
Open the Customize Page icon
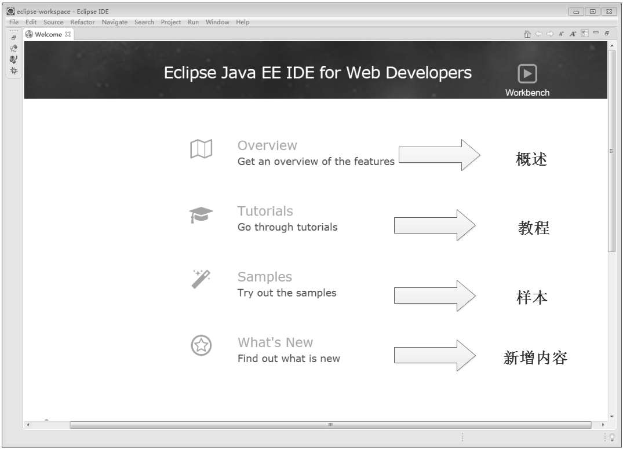click(x=584, y=34)
